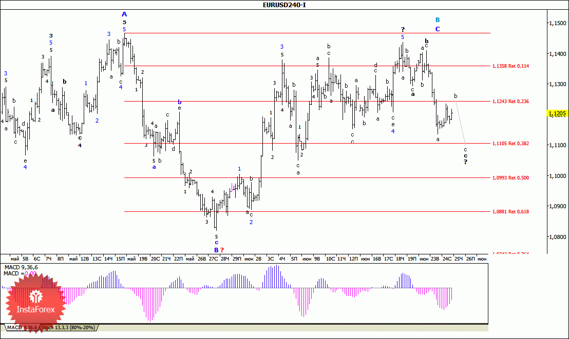Click the EURUSD240-I chart title
Screen dimensions: 569x339
click(284, 5)
